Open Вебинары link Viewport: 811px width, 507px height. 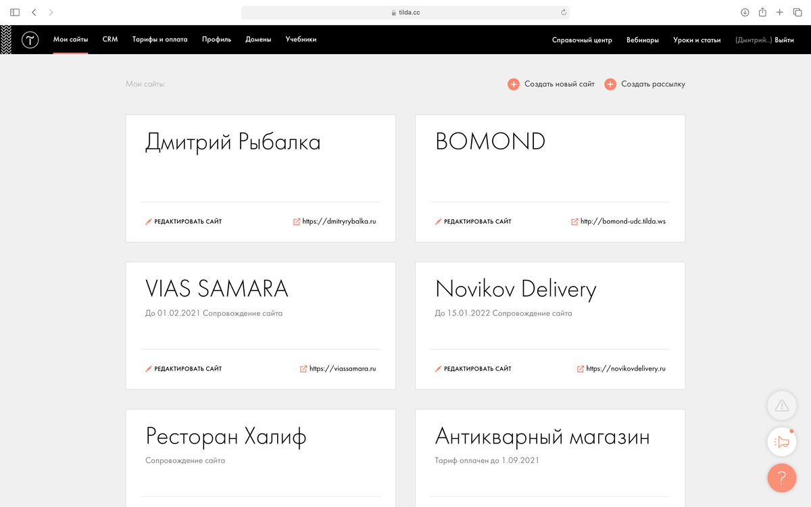[643, 41]
